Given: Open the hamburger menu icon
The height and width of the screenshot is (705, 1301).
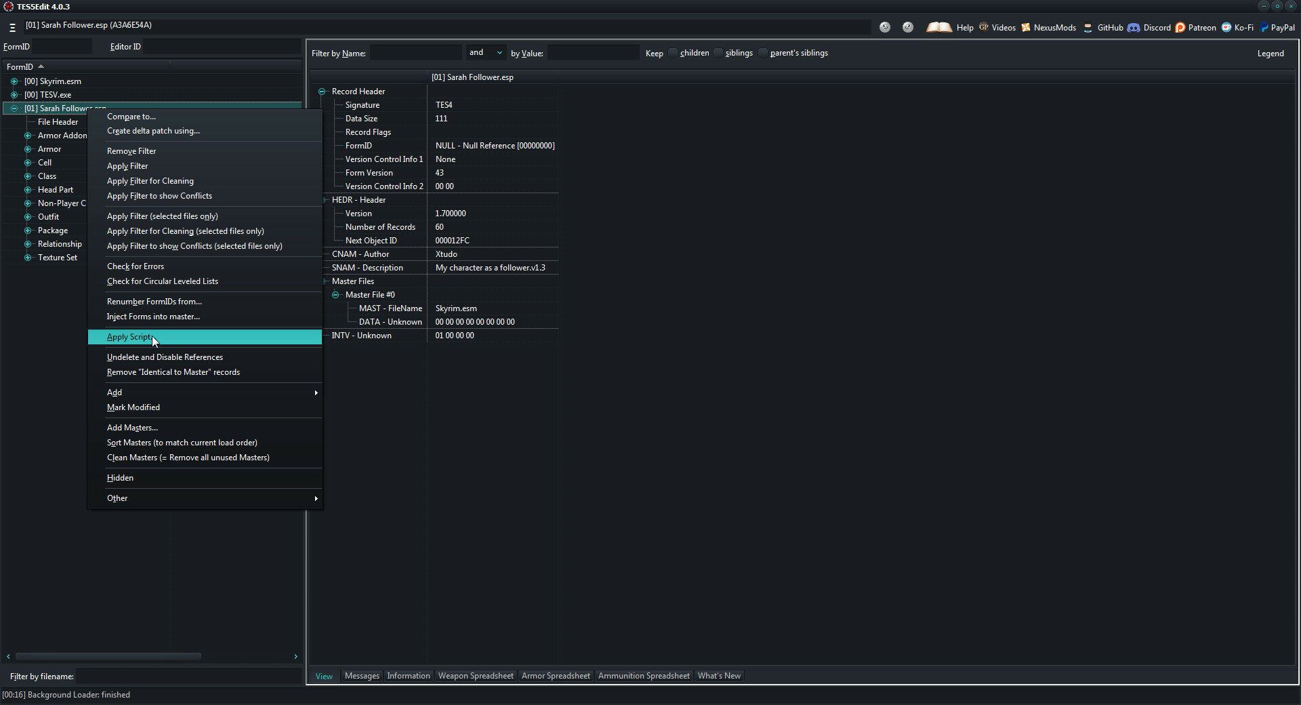Looking at the screenshot, I should (x=12, y=28).
